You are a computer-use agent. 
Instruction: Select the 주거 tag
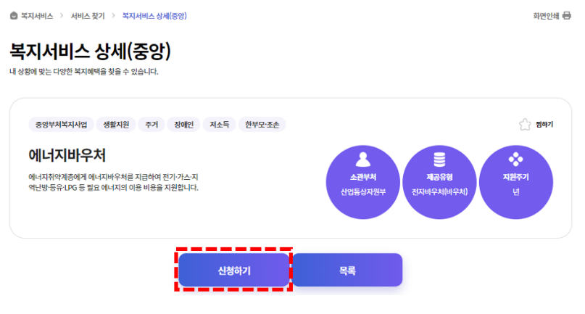click(x=152, y=124)
